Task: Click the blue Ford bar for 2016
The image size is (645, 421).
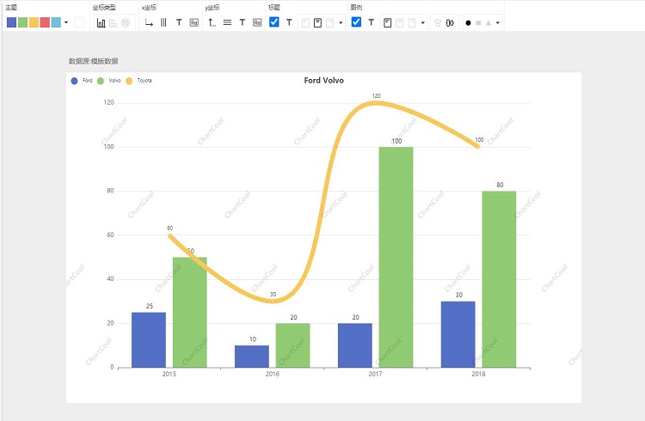Action: (x=252, y=357)
